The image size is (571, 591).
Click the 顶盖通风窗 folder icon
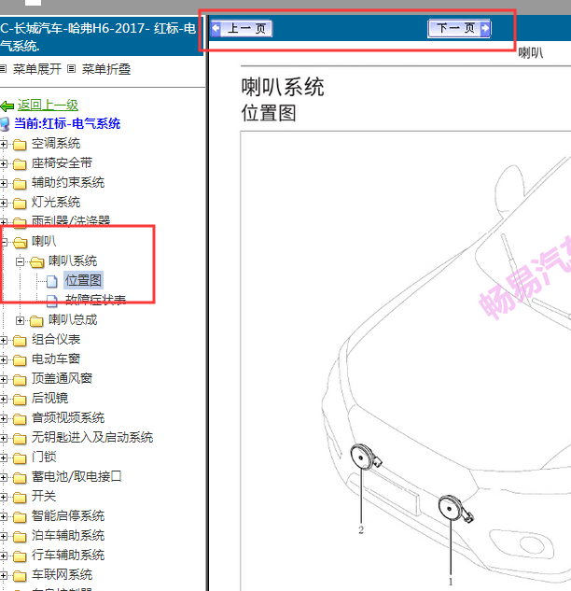coord(20,380)
